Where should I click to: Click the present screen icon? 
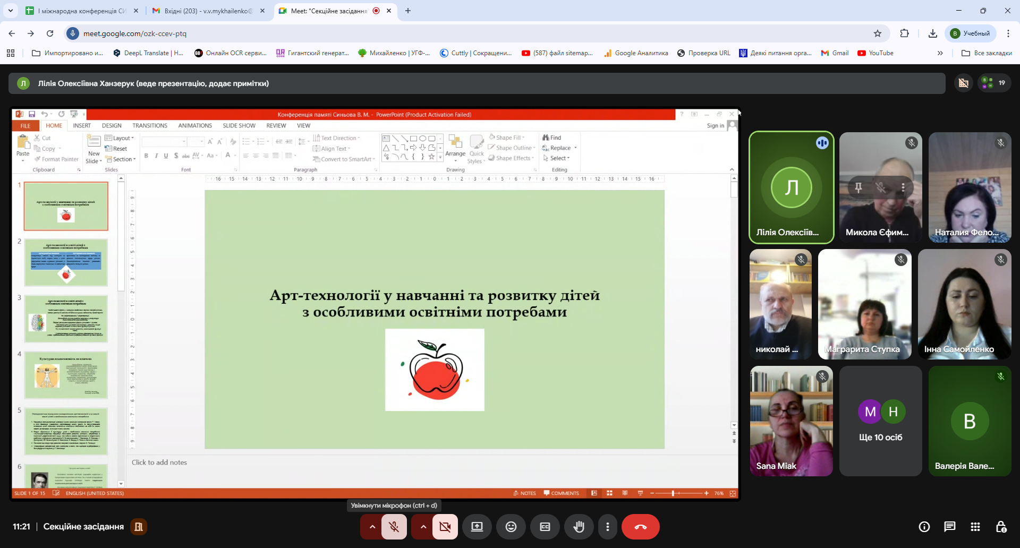(477, 527)
